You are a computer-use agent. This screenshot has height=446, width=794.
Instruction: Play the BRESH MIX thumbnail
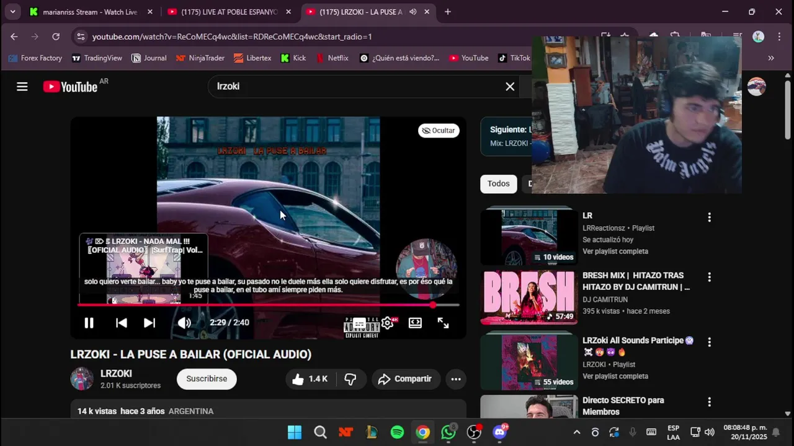click(x=529, y=298)
